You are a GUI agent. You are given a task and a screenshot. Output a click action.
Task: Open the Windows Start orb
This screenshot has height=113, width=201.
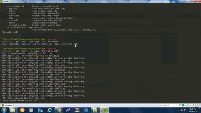(4, 110)
